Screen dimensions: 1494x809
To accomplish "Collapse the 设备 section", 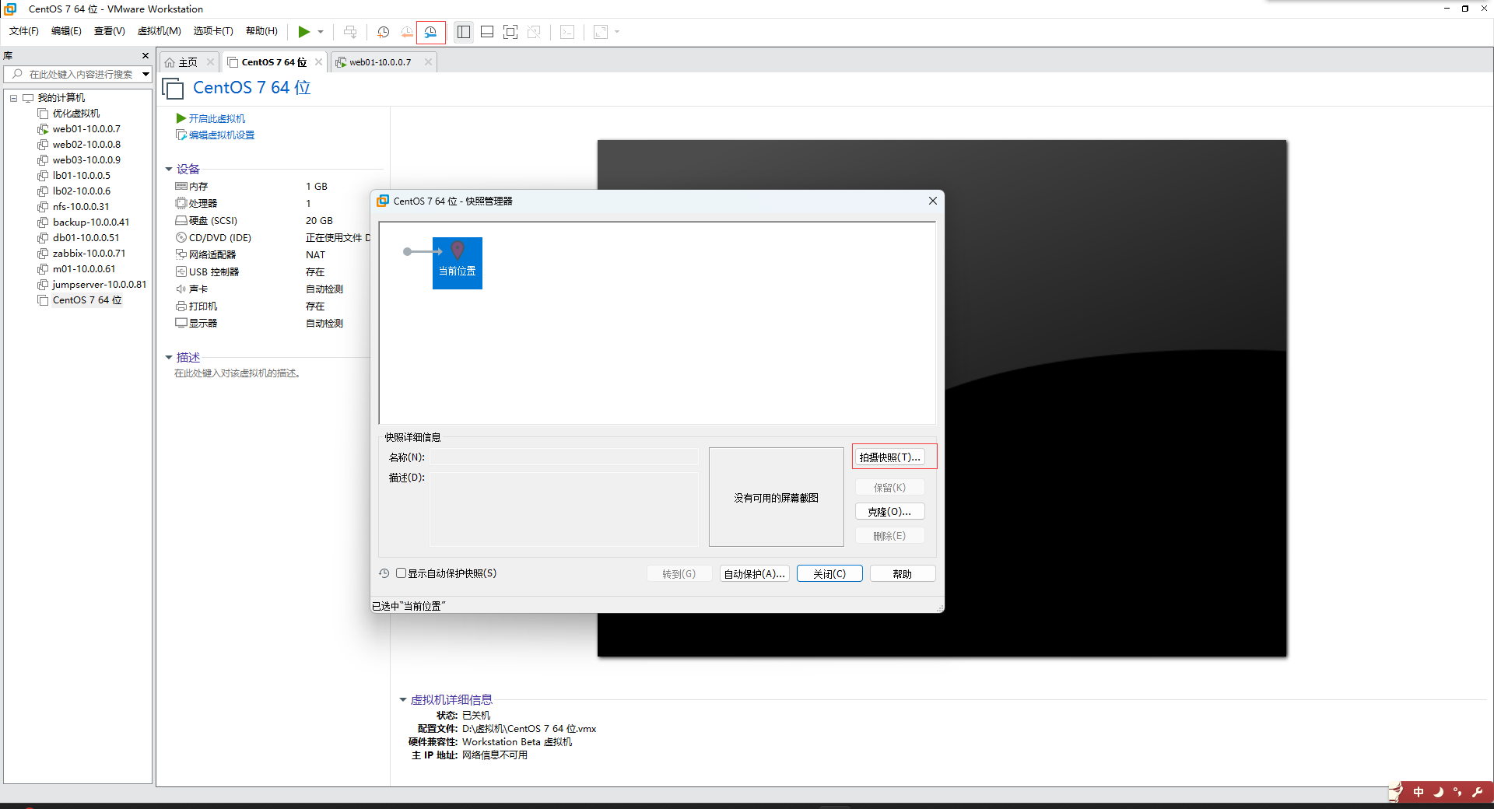I will tap(169, 169).
